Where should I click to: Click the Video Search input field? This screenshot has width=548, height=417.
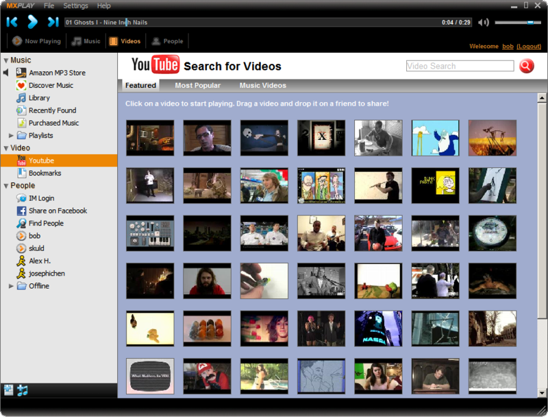460,66
